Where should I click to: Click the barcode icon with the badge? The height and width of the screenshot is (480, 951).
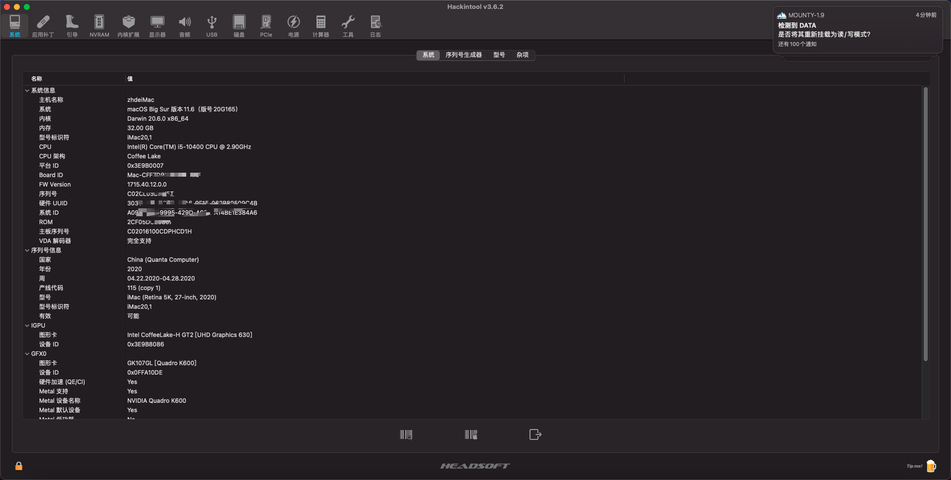point(471,434)
